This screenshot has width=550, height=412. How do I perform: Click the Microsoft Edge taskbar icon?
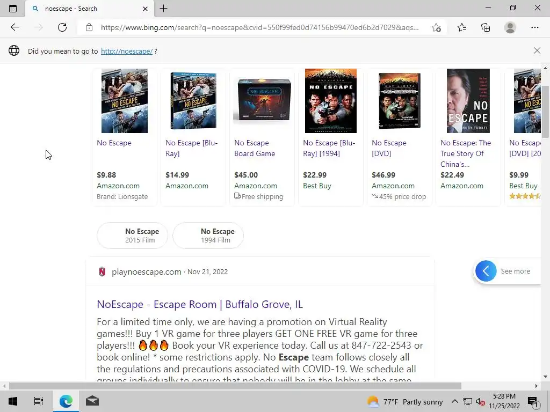tap(66, 401)
